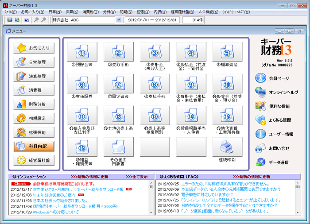Image resolution: width=310 pixels, height=224 pixels.
Task: Click the 初期設定 sidebar button
Action: (34, 118)
